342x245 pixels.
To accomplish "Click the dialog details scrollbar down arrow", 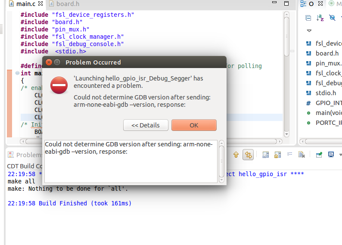I will (x=221, y=180).
